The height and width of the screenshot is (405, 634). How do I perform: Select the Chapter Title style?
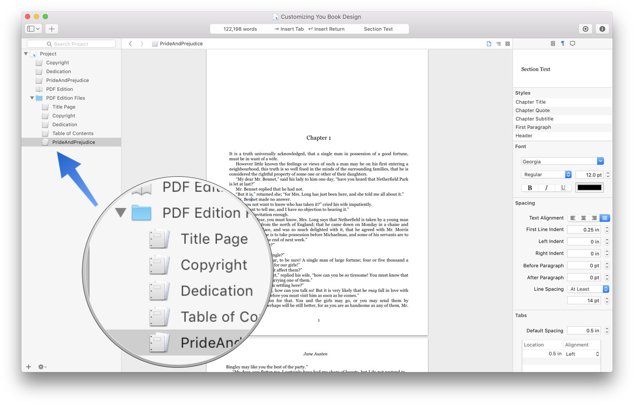pyautogui.click(x=562, y=102)
